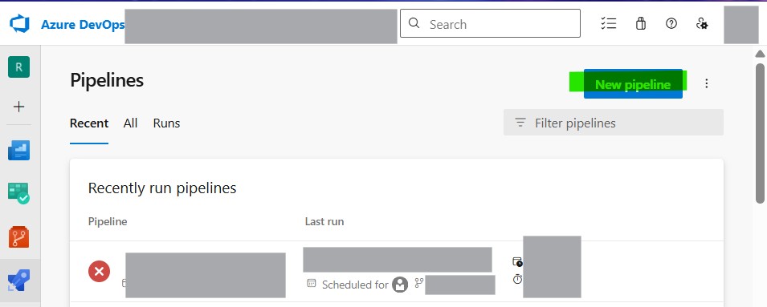Viewport: 767px width, 307px height.
Task: Open User settings icon
Action: (x=702, y=23)
